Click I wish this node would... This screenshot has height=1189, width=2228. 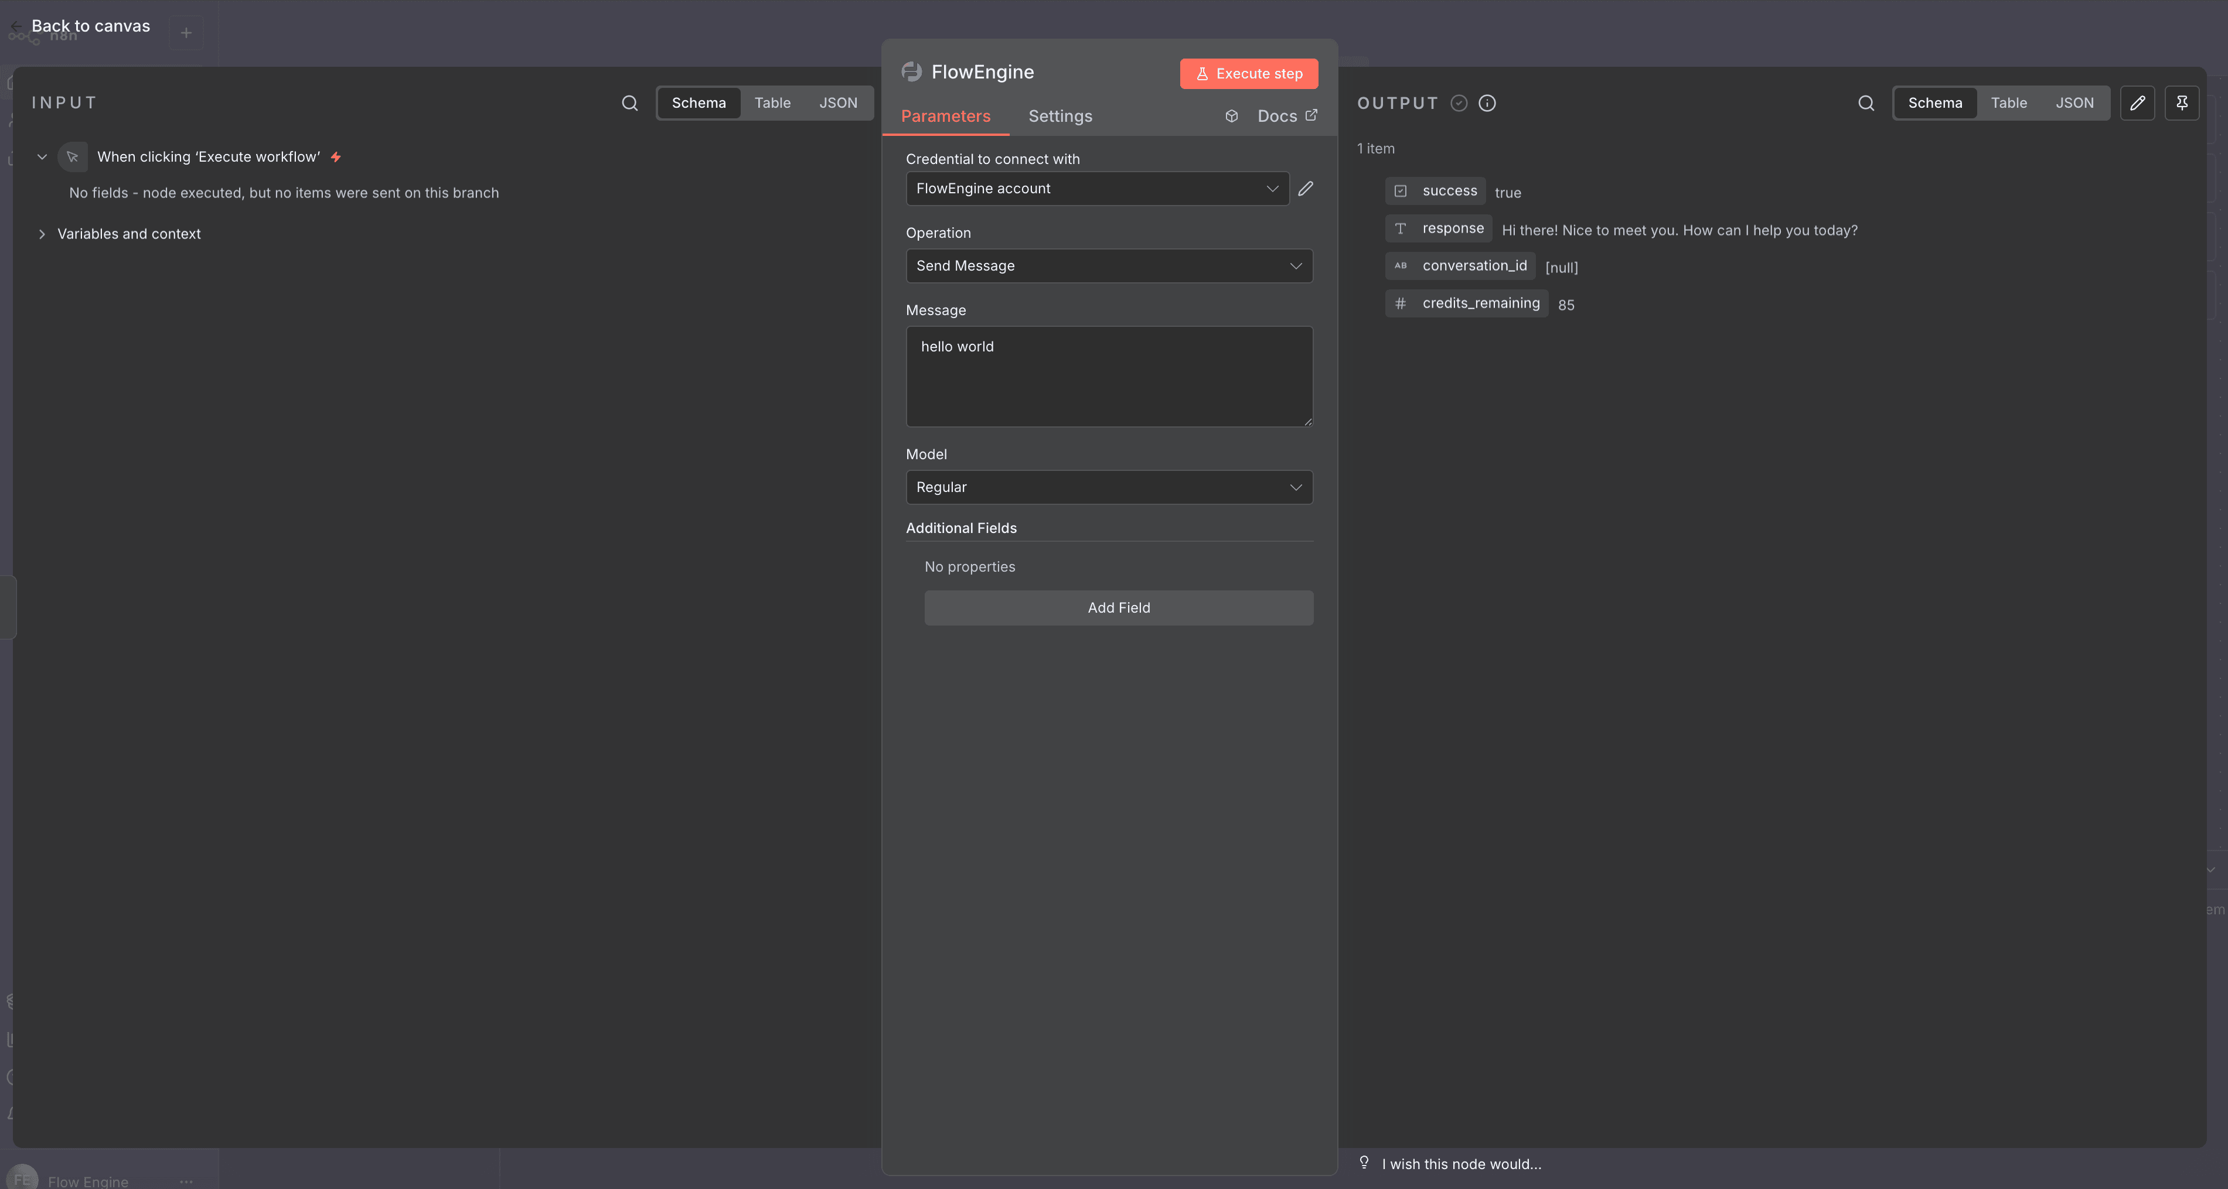[1461, 1164]
